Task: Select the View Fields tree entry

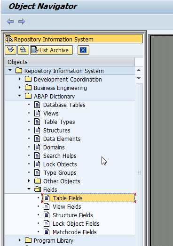Action: 67,206
